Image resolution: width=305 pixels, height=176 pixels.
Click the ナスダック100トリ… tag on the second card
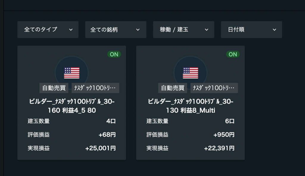(x=214, y=88)
